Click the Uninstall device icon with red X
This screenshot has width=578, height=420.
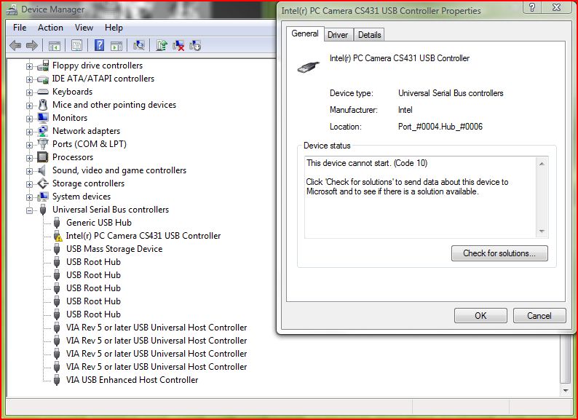(x=178, y=46)
